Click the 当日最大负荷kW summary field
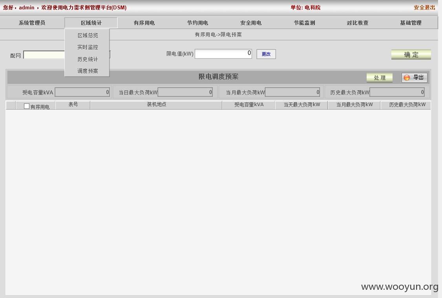The height and width of the screenshot is (298, 442). click(185, 92)
